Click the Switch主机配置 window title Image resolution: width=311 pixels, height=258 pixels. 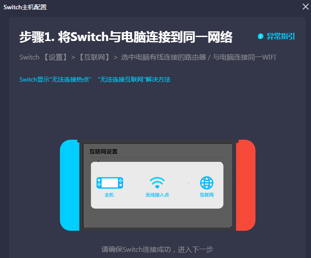[x=25, y=7]
